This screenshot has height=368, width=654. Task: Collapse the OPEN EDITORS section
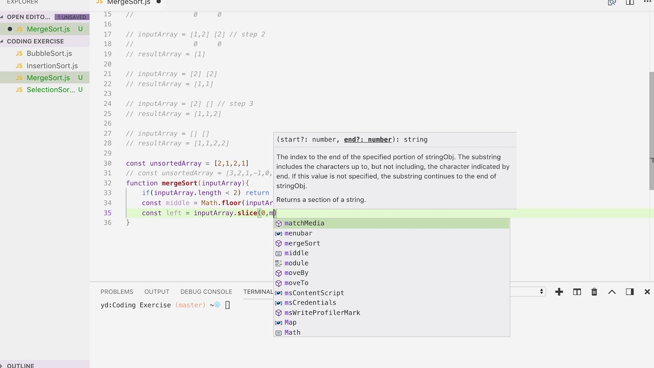28,17
